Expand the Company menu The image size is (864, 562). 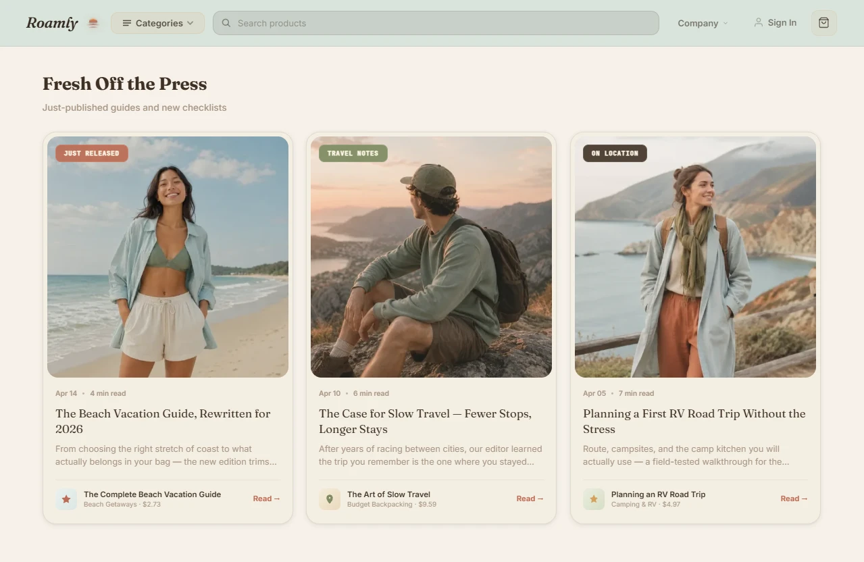click(x=703, y=23)
